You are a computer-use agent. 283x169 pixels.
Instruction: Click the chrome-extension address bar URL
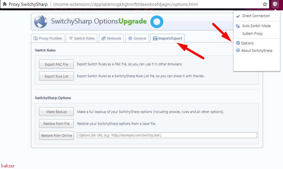pyautogui.click(x=125, y=4)
